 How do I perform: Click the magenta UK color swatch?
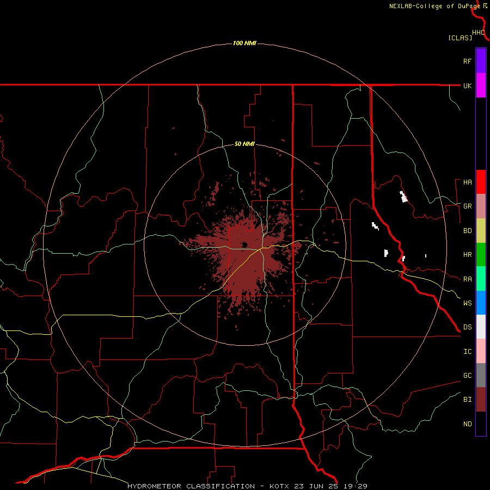point(481,85)
